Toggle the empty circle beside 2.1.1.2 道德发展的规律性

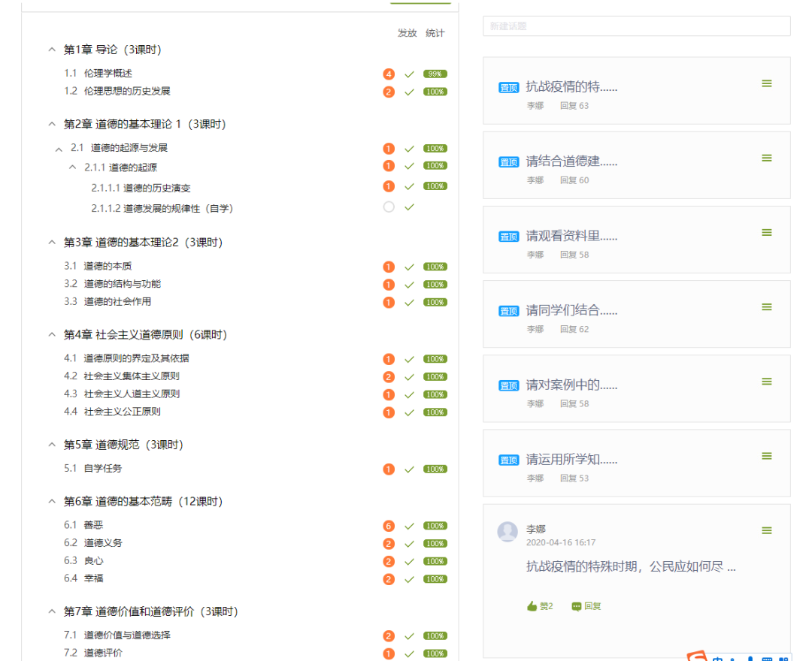pyautogui.click(x=389, y=207)
